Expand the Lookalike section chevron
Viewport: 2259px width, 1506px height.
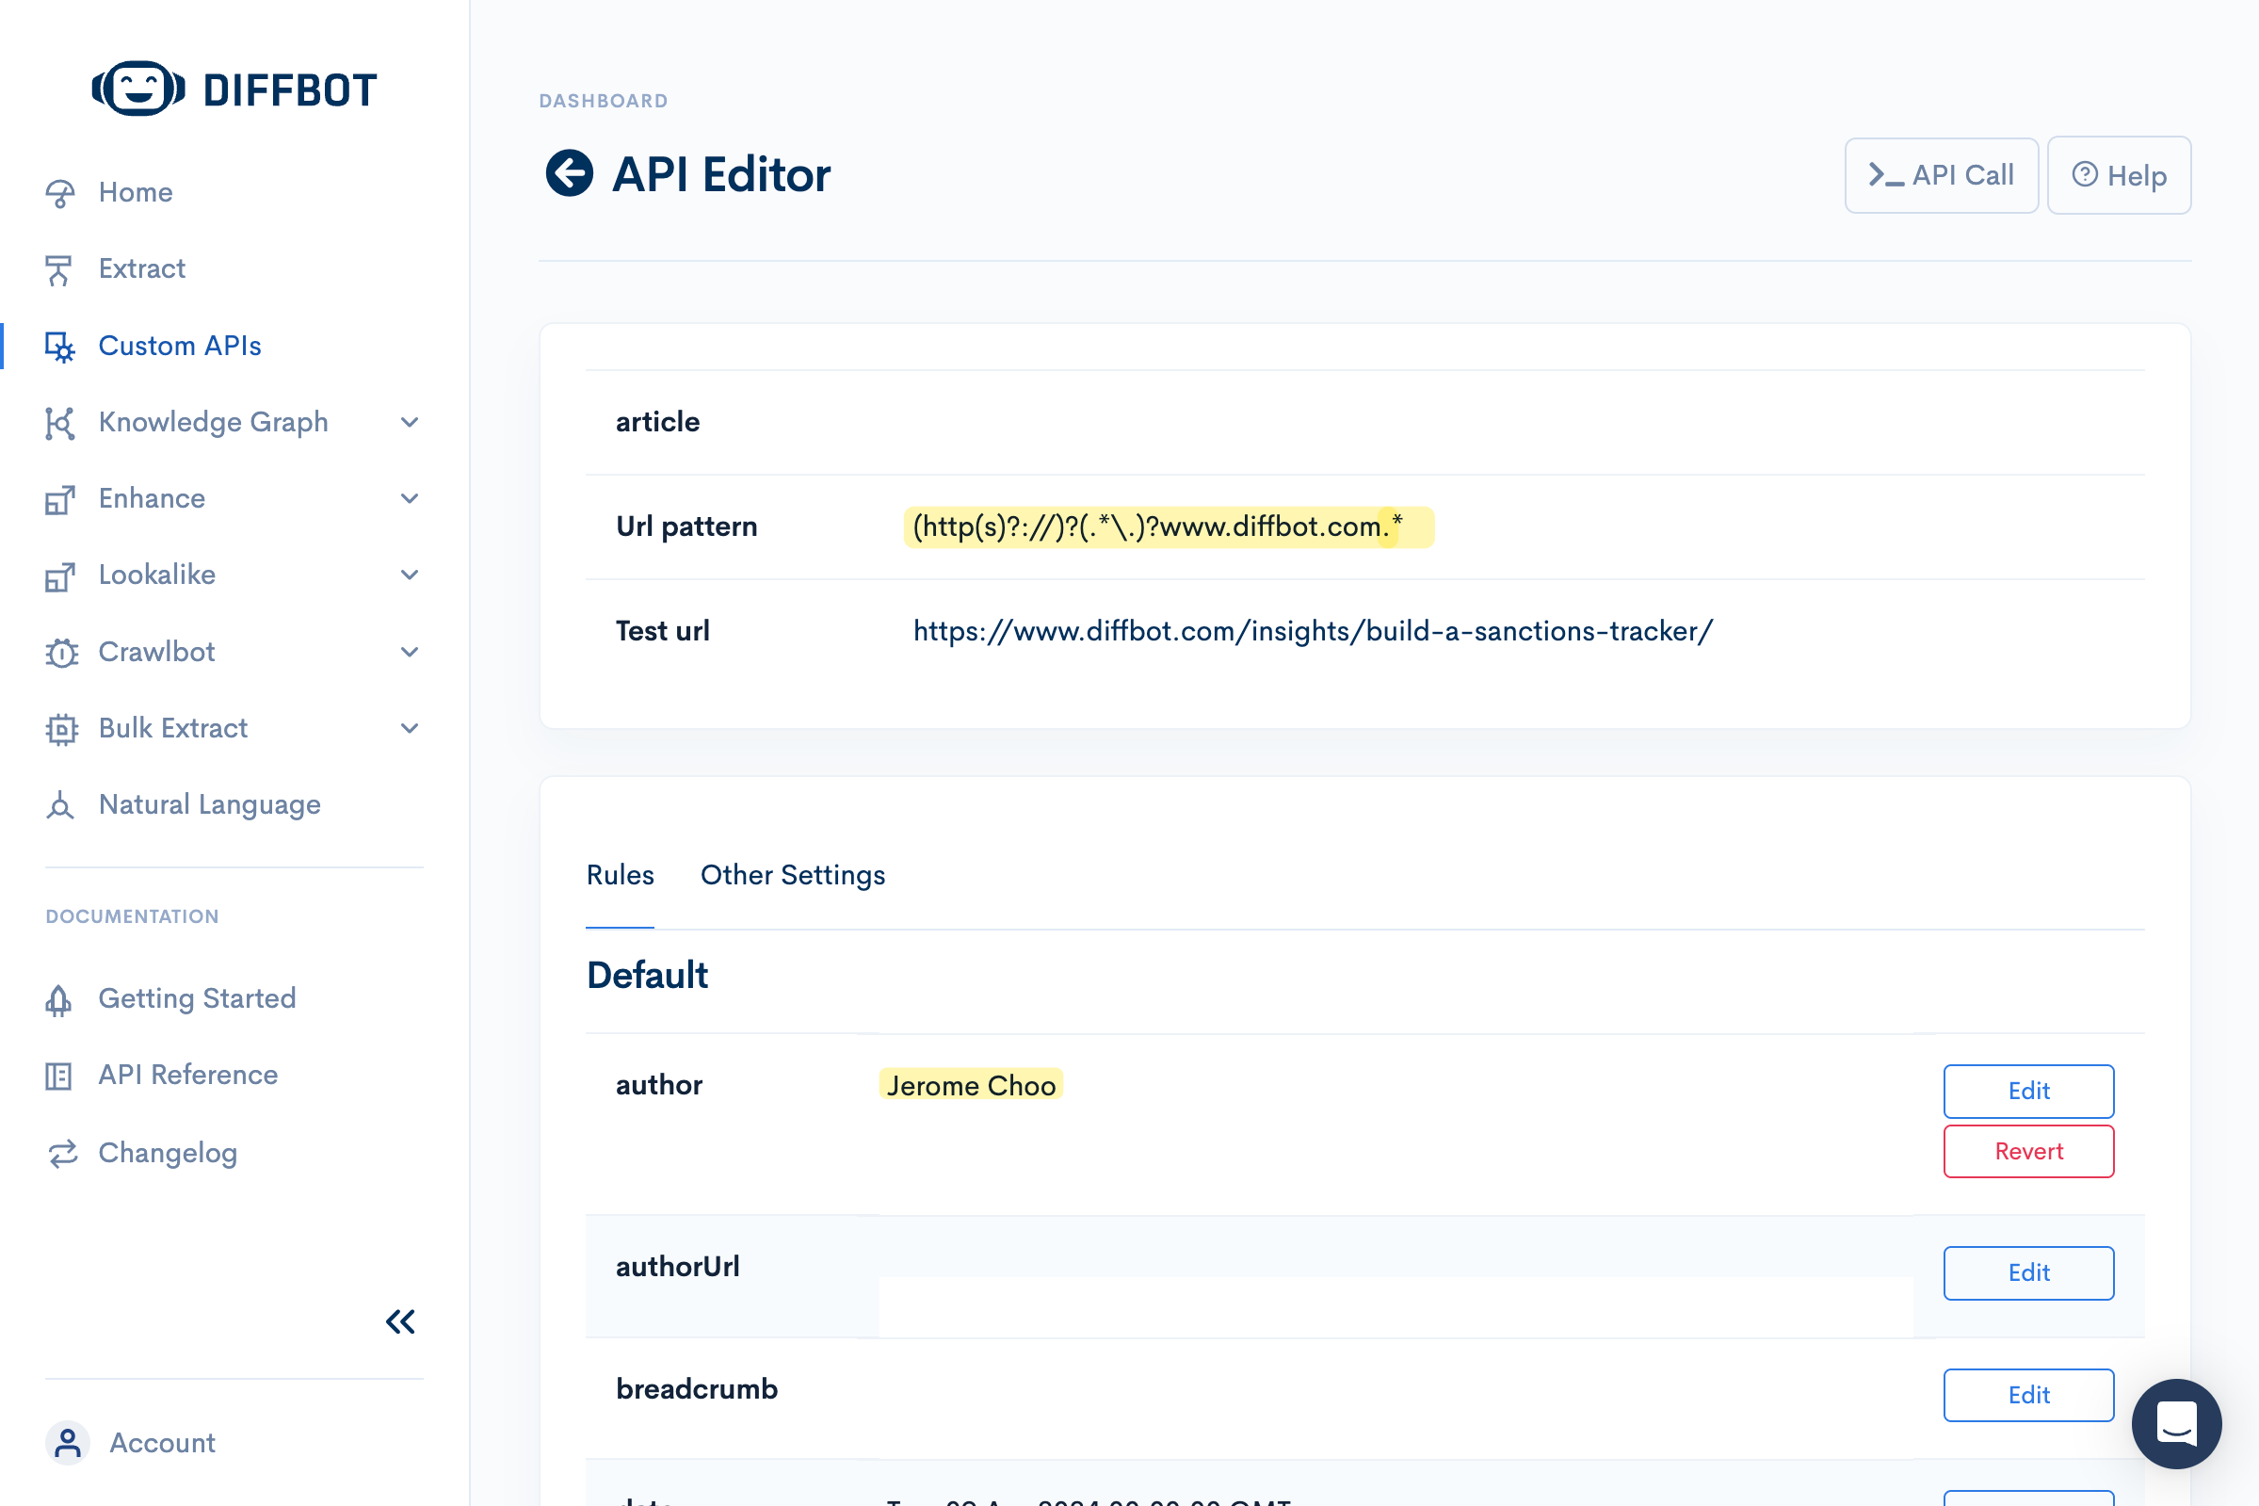[410, 575]
